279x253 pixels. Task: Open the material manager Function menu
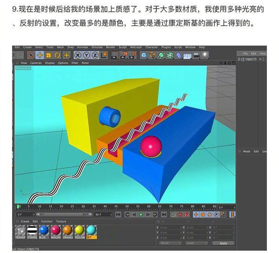click(47, 221)
